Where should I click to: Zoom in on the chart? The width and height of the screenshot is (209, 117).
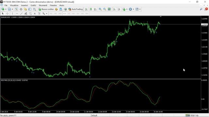coord(100,9)
